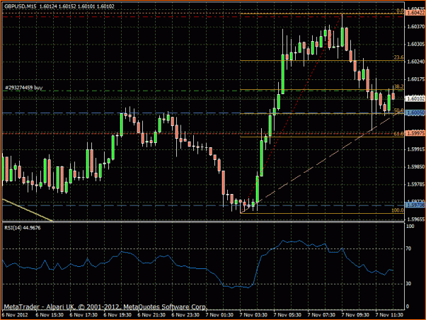Click the 6 Nov 23:30 time label

tap(185, 315)
